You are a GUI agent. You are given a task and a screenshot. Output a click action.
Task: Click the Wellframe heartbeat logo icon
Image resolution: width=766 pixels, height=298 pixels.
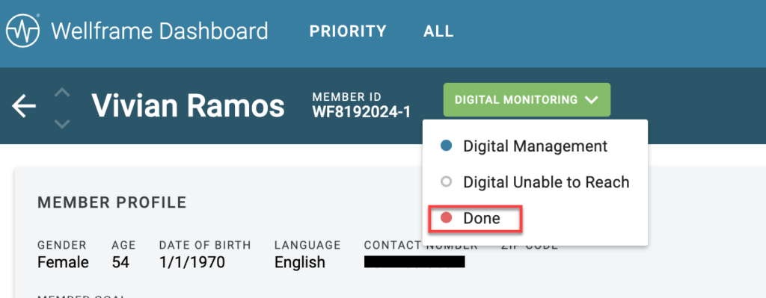pyautogui.click(x=24, y=31)
